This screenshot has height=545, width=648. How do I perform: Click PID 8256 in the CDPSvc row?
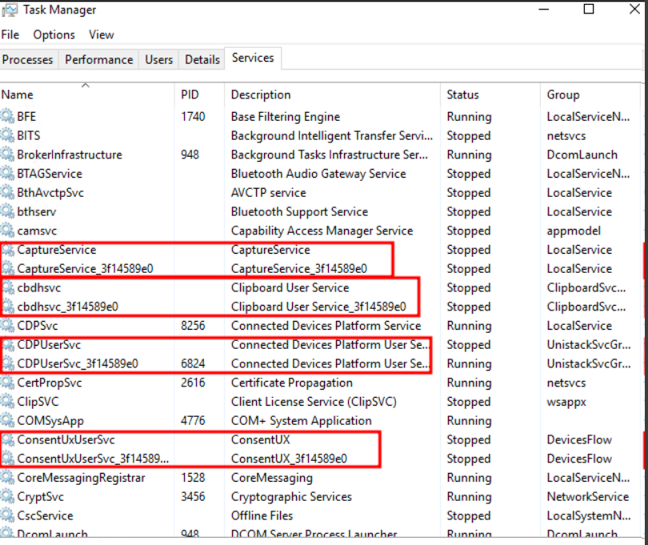(193, 326)
